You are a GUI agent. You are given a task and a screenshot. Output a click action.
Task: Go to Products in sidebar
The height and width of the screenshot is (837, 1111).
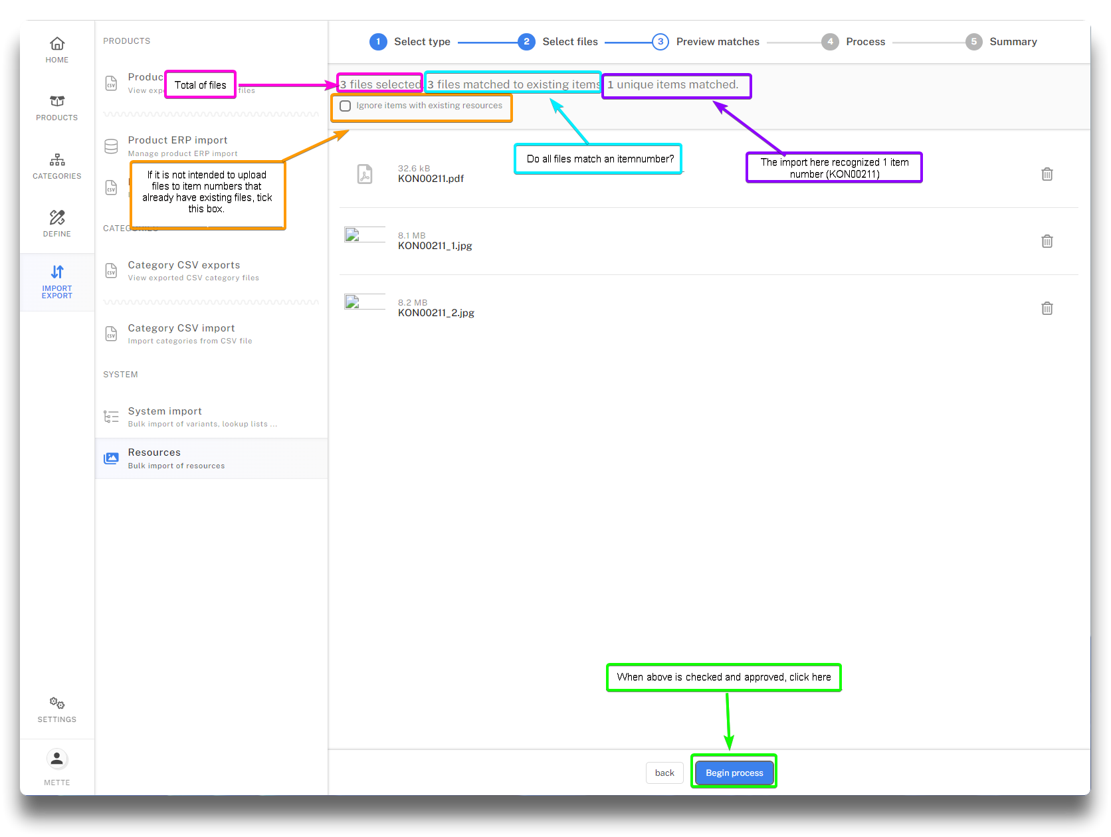(x=57, y=108)
